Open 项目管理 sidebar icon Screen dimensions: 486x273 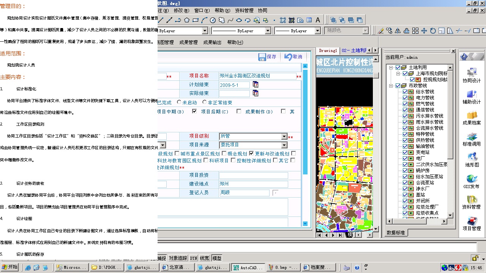[x=472, y=224]
